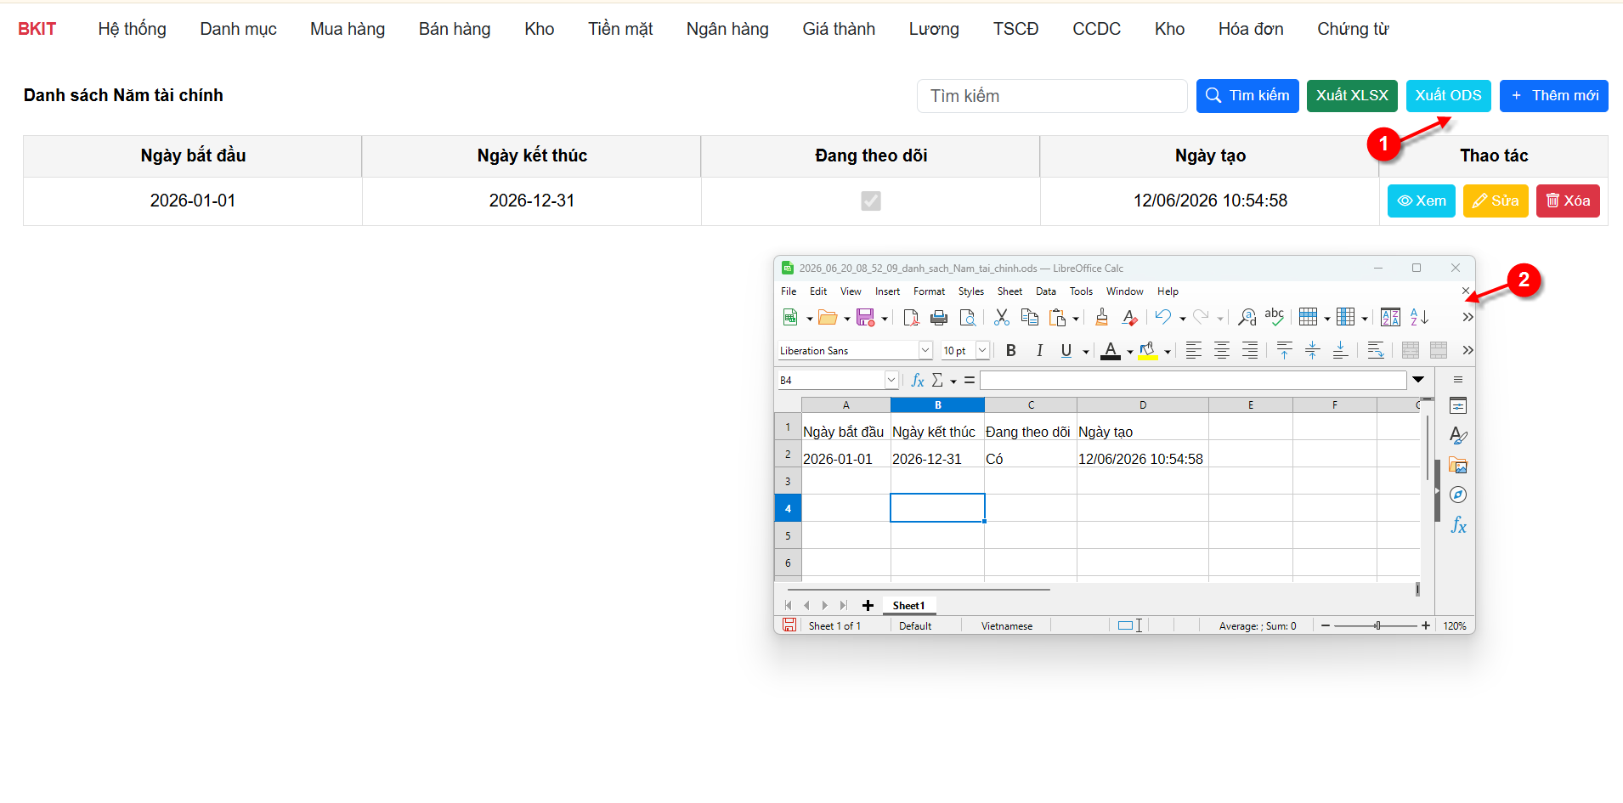Open the sidebar Gallery panel icon
Viewport: 1623px width, 803px height.
1458,466
